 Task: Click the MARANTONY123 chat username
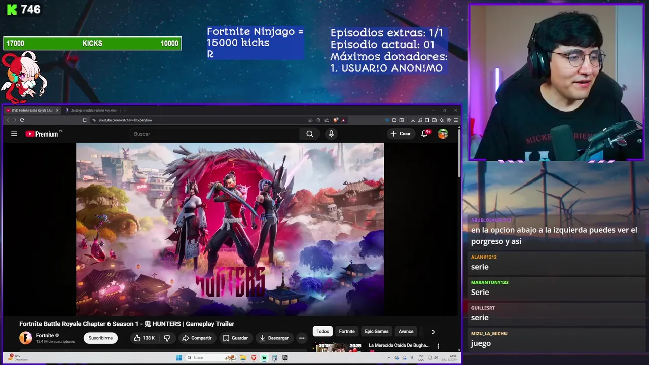pos(489,282)
